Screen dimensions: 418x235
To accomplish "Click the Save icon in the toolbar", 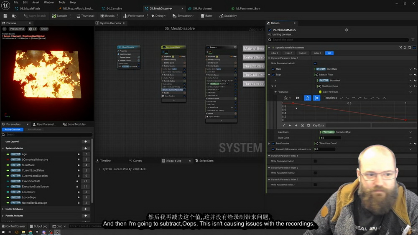I will point(5,16).
